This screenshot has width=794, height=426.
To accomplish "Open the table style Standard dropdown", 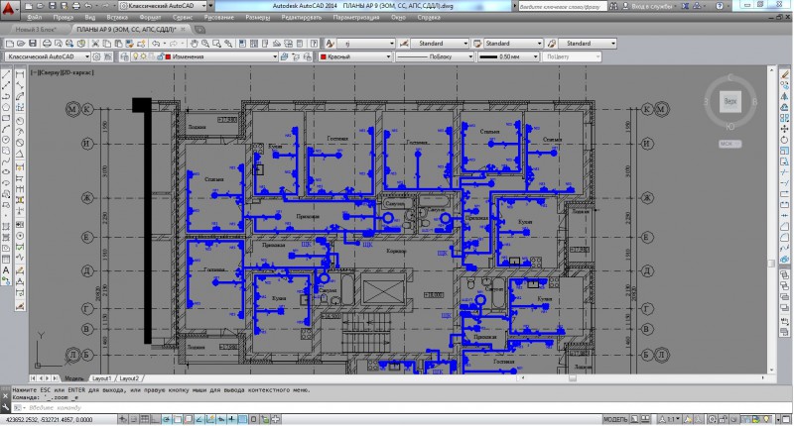I will 513,44.
